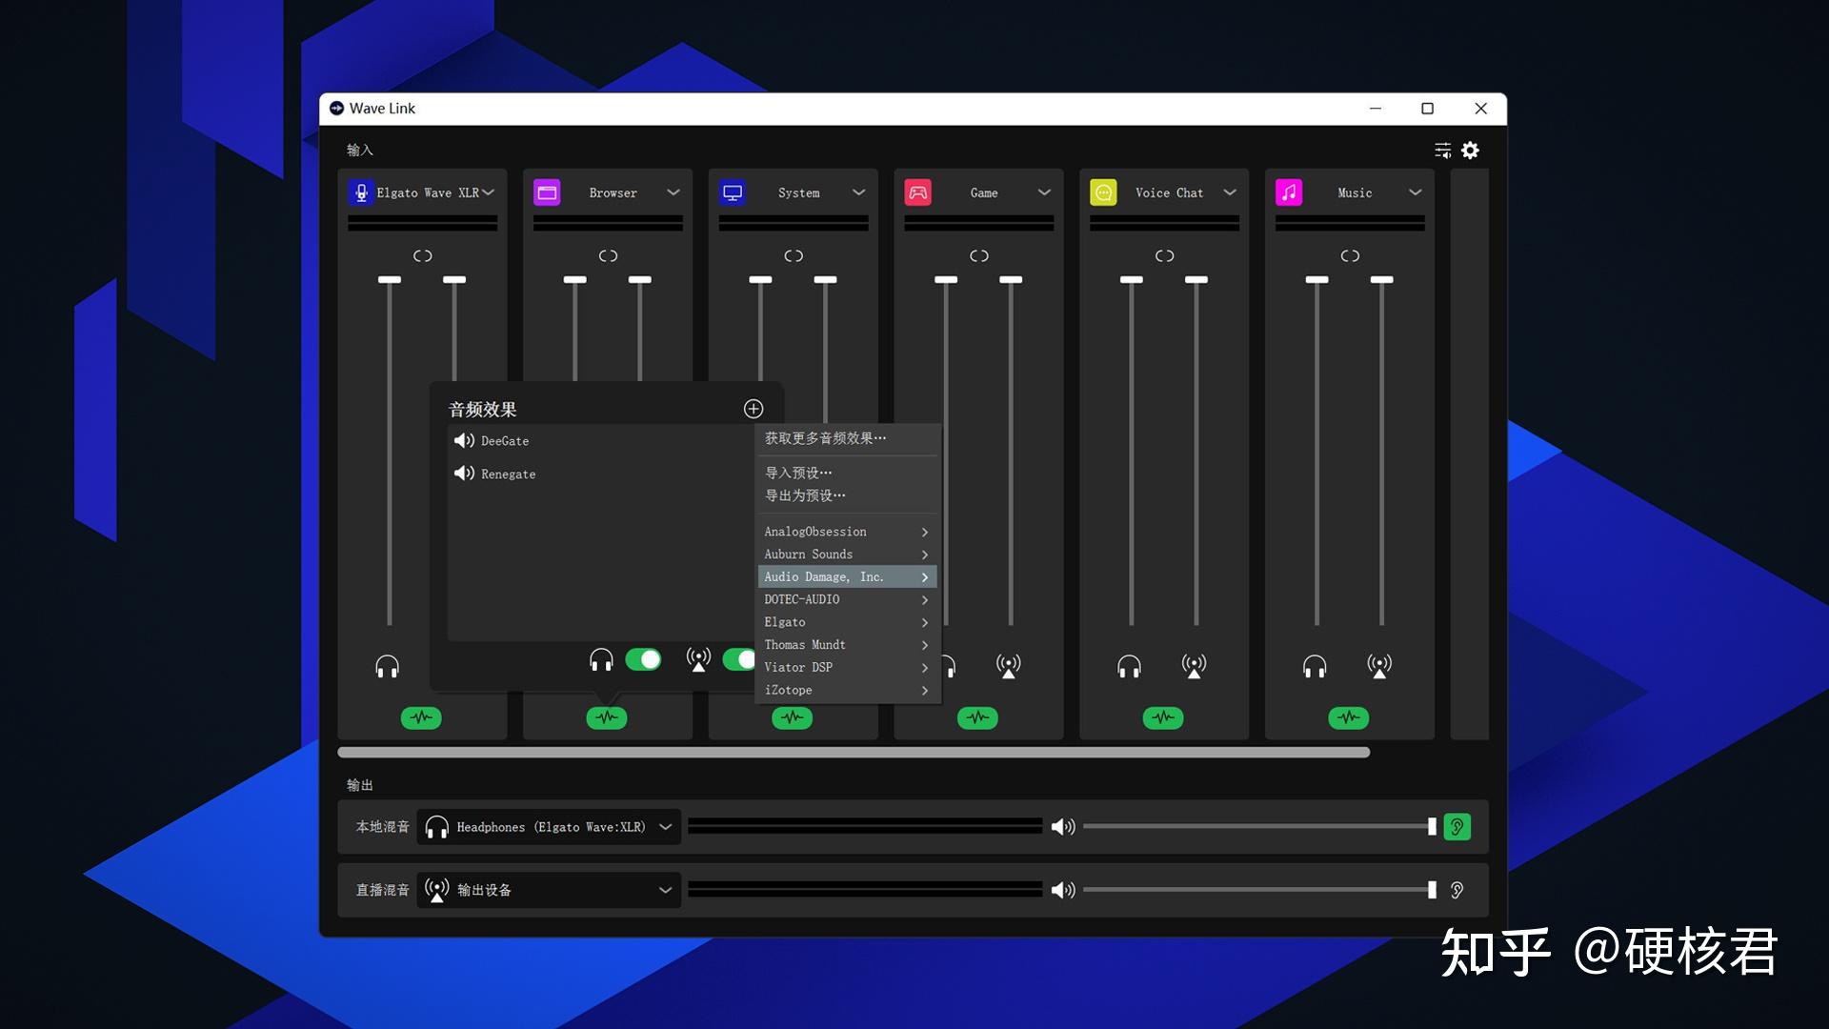The width and height of the screenshot is (1829, 1029).
Task: Select the iZotope menu entry
Action: [x=788, y=690]
